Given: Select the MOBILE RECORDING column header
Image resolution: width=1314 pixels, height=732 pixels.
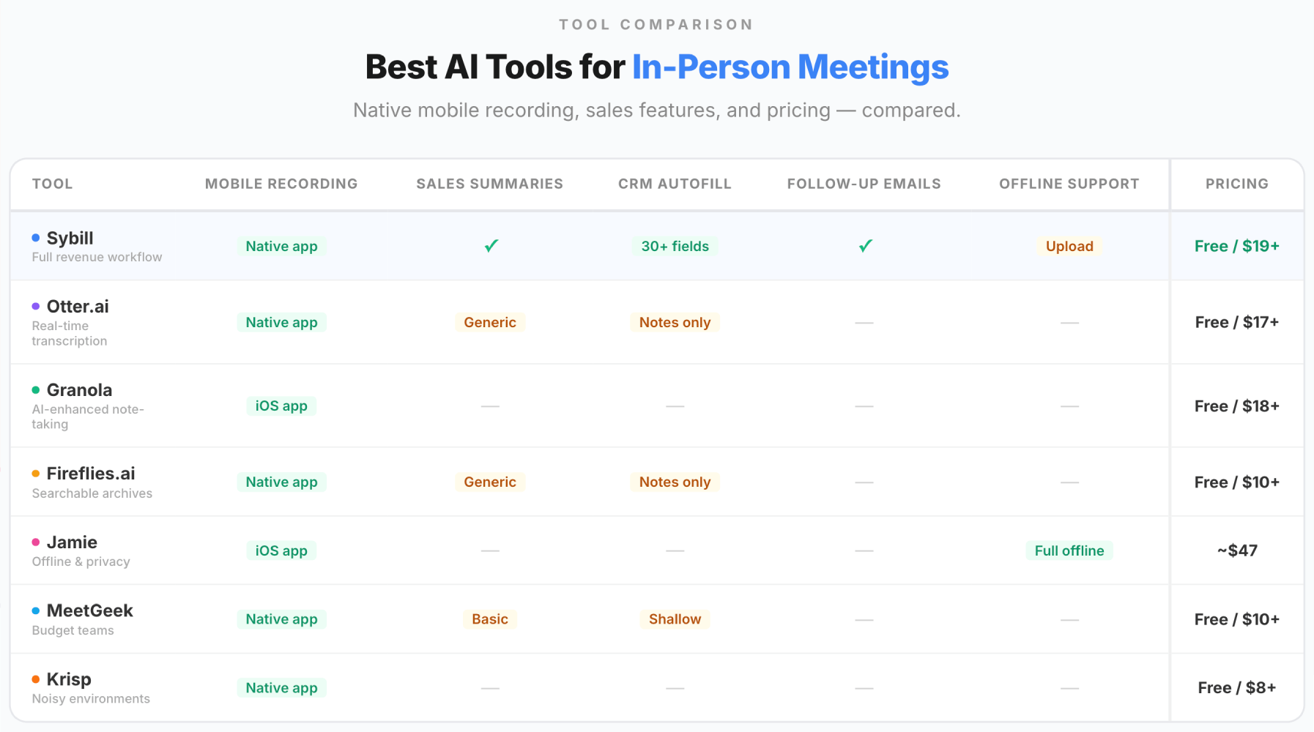Looking at the screenshot, I should pos(281,184).
